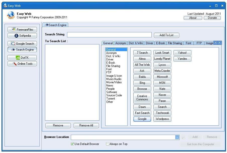Click the Microsoft engine button

click(162, 77)
